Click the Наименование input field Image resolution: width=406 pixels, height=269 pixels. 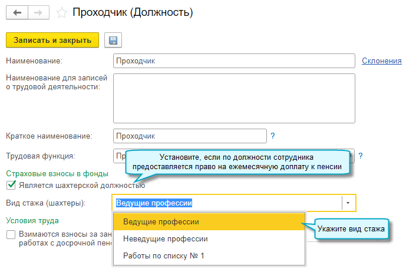point(234,60)
